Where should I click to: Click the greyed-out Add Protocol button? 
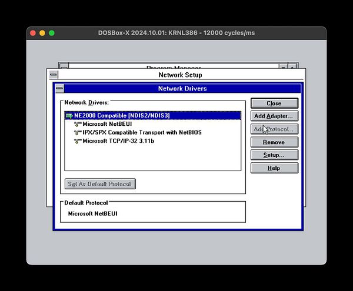tap(274, 129)
